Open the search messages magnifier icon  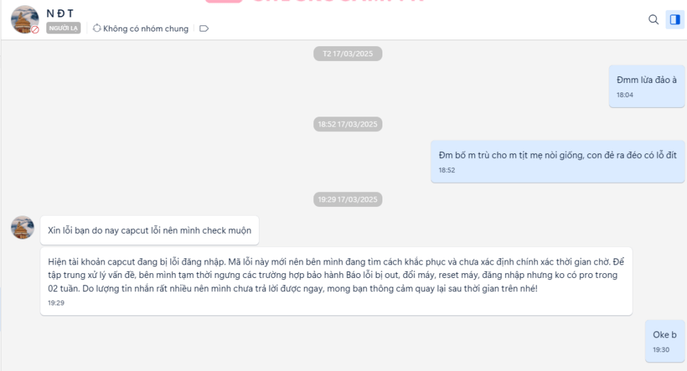coord(653,19)
